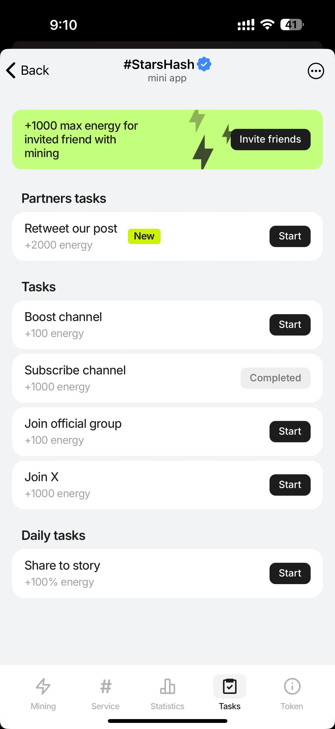Image resolution: width=335 pixels, height=729 pixels.
Task: Start the Share to story task
Action: (x=290, y=573)
